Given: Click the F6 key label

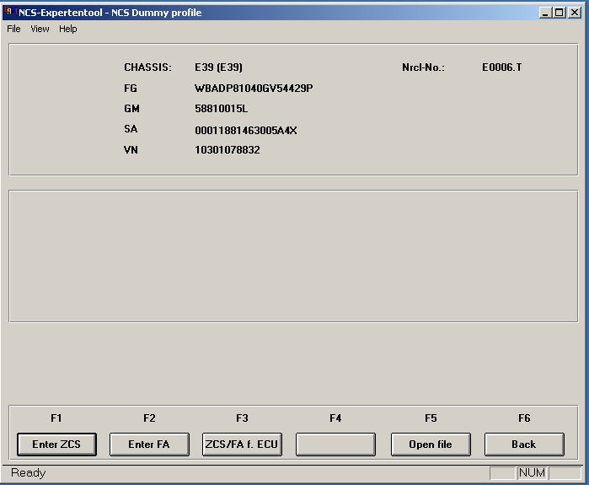Looking at the screenshot, I should 524,418.
